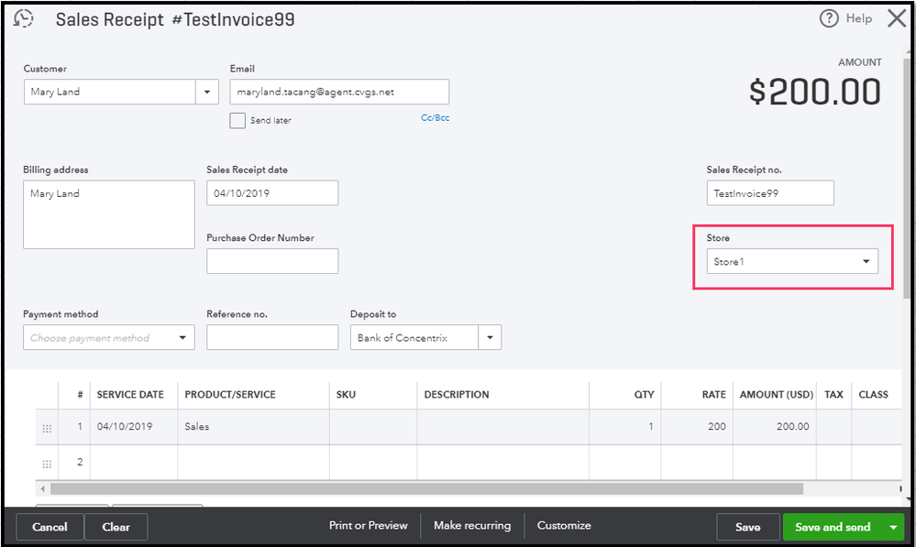Click the row 2 drag handle icon
The image size is (916, 547).
(x=47, y=464)
